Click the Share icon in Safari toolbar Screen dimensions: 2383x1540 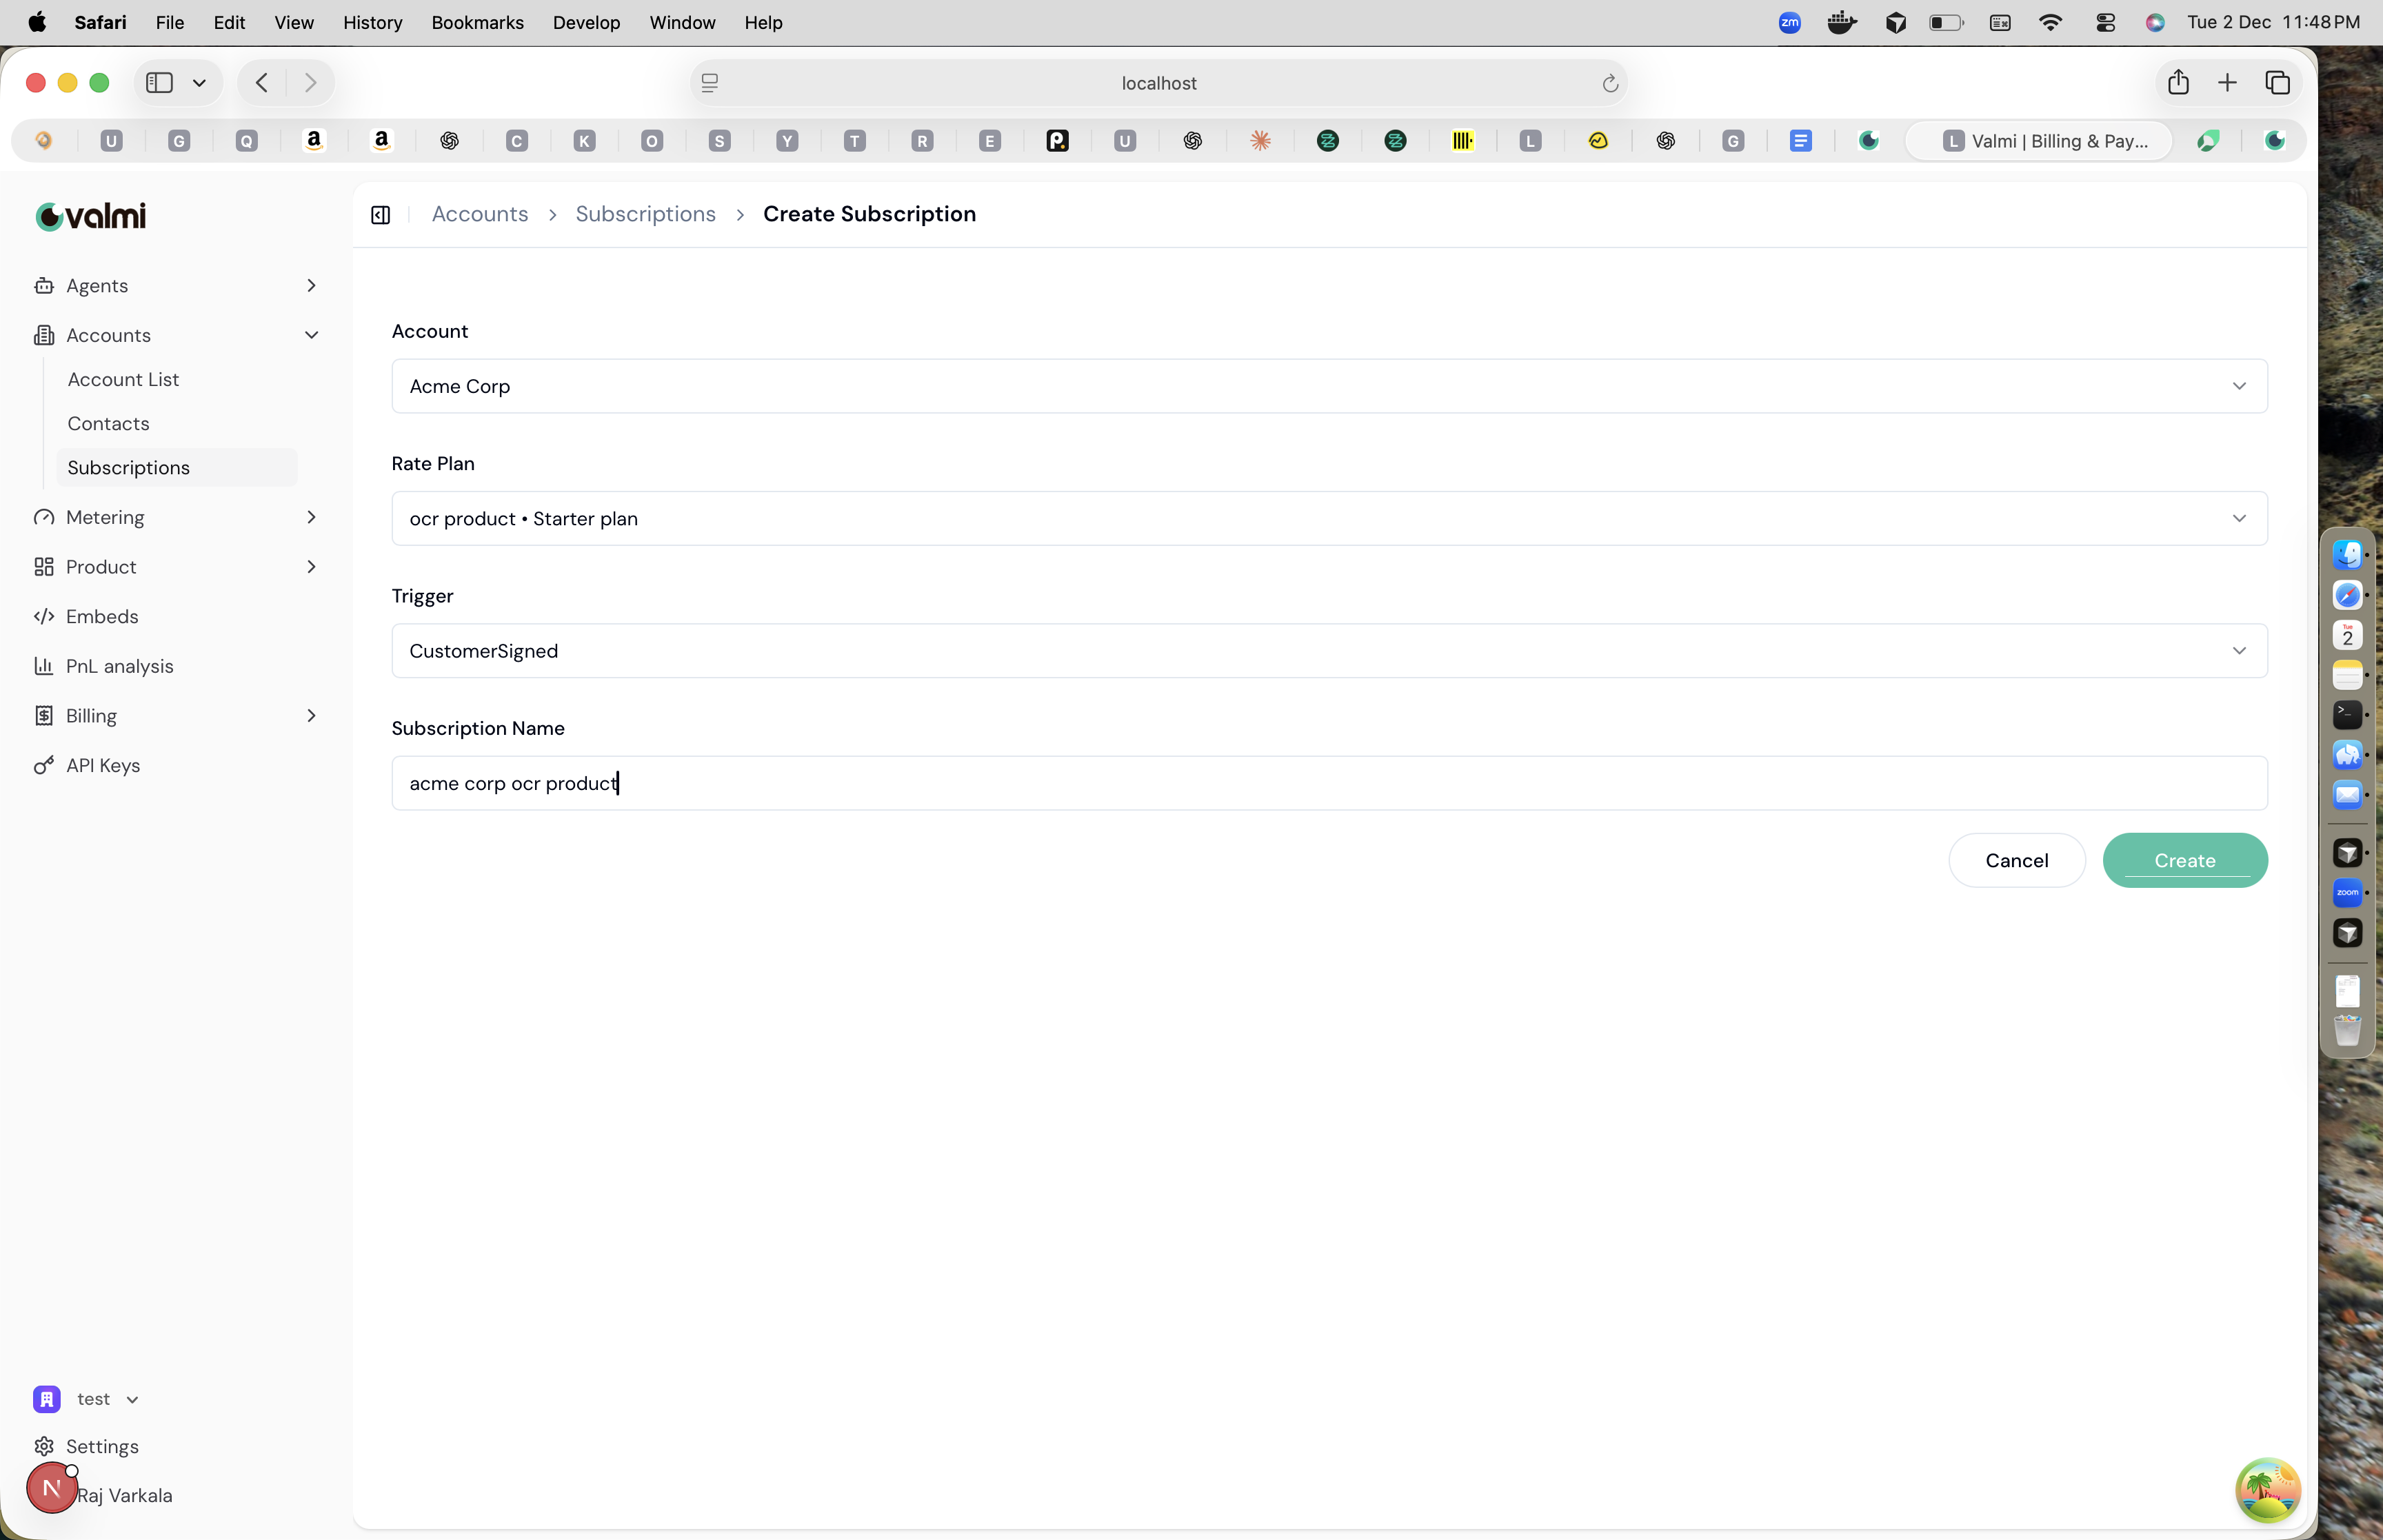point(2177,82)
